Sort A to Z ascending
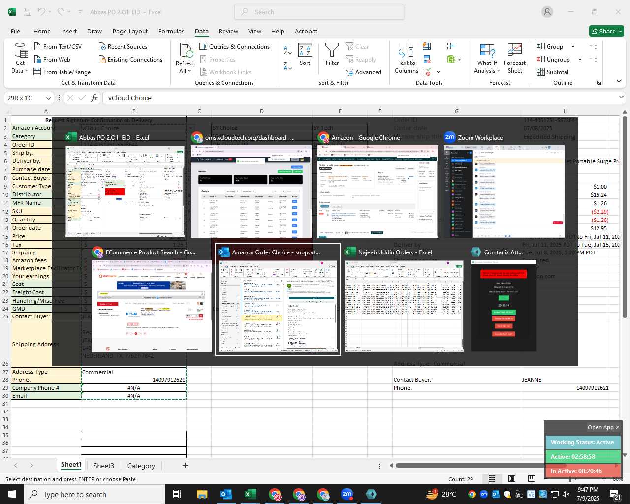 tap(288, 50)
